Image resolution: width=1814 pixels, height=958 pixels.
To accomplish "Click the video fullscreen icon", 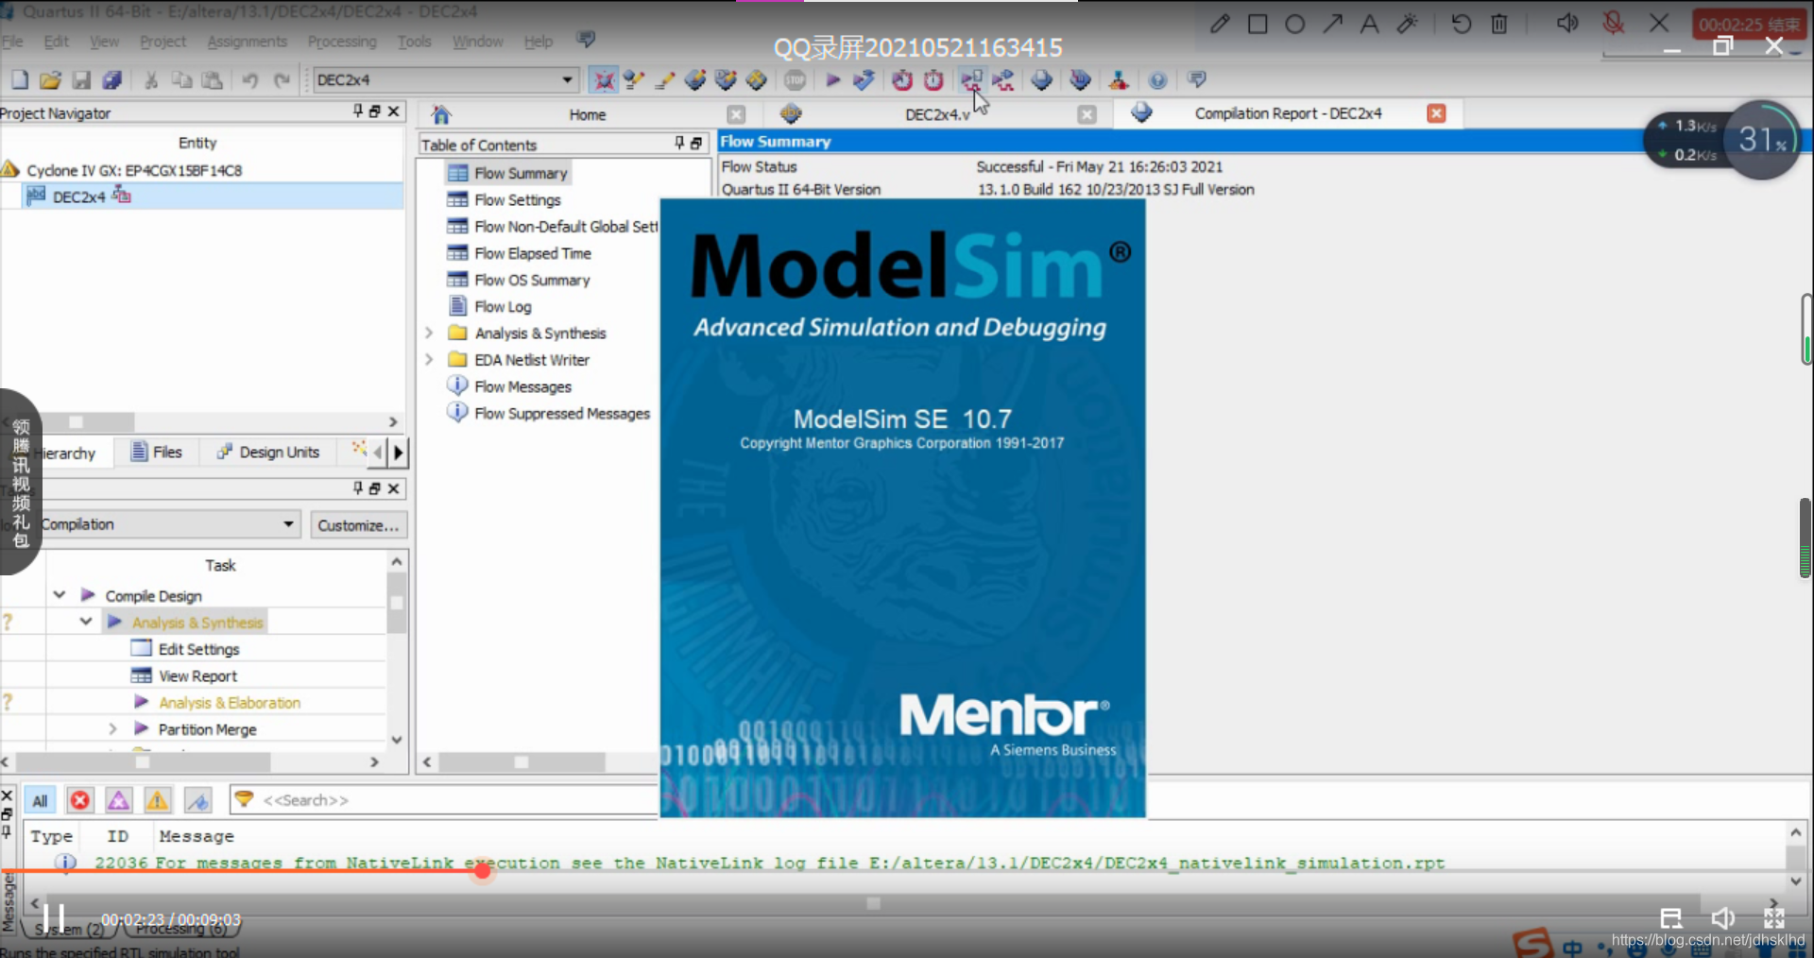I will tap(1773, 918).
